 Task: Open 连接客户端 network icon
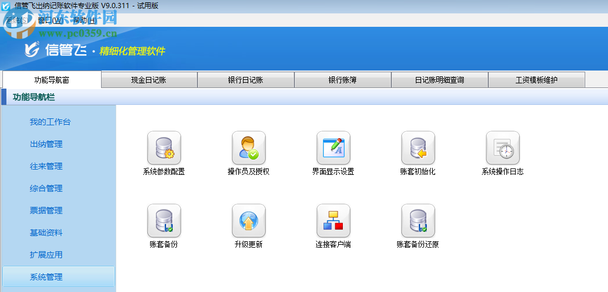333,221
